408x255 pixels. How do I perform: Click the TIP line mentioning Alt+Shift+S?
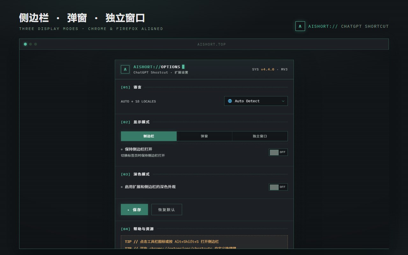pyautogui.click(x=172, y=242)
